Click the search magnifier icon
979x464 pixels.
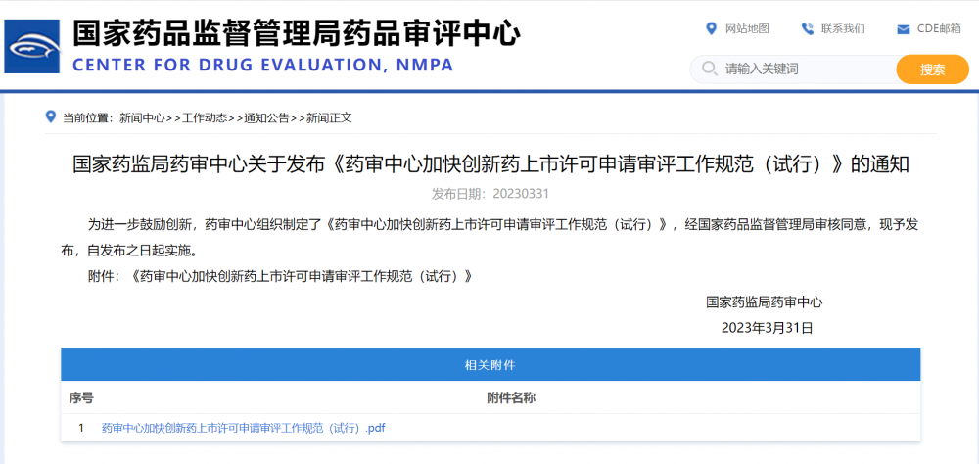pyautogui.click(x=709, y=69)
